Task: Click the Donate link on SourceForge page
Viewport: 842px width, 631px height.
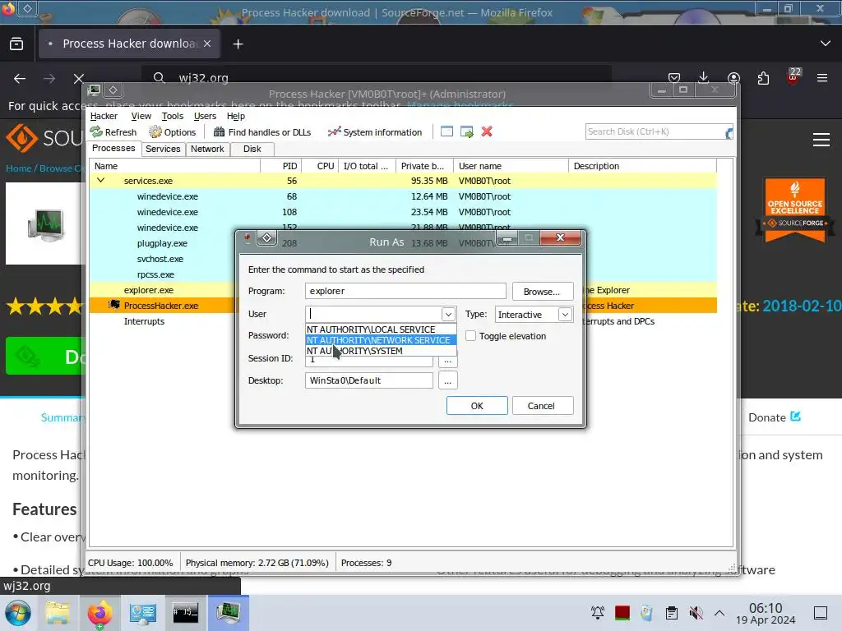Action: [775, 417]
